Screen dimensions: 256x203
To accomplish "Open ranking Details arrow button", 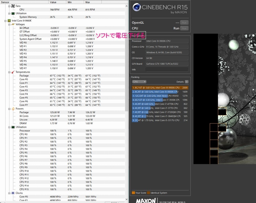I will (x=187, y=82).
